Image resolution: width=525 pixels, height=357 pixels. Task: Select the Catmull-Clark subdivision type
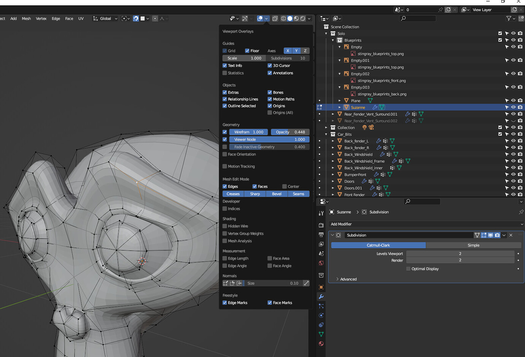point(379,245)
